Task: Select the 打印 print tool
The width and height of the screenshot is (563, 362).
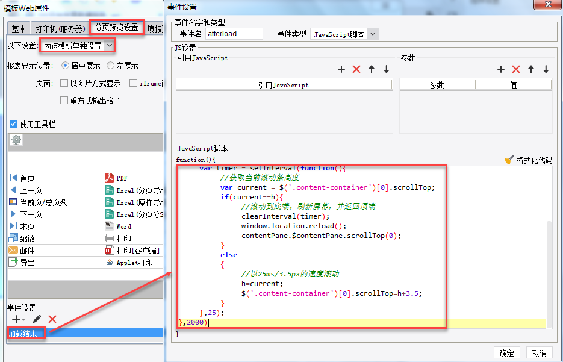Action: [133, 239]
